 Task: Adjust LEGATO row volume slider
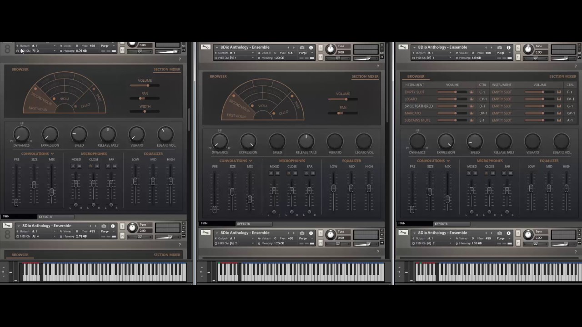click(x=452, y=99)
